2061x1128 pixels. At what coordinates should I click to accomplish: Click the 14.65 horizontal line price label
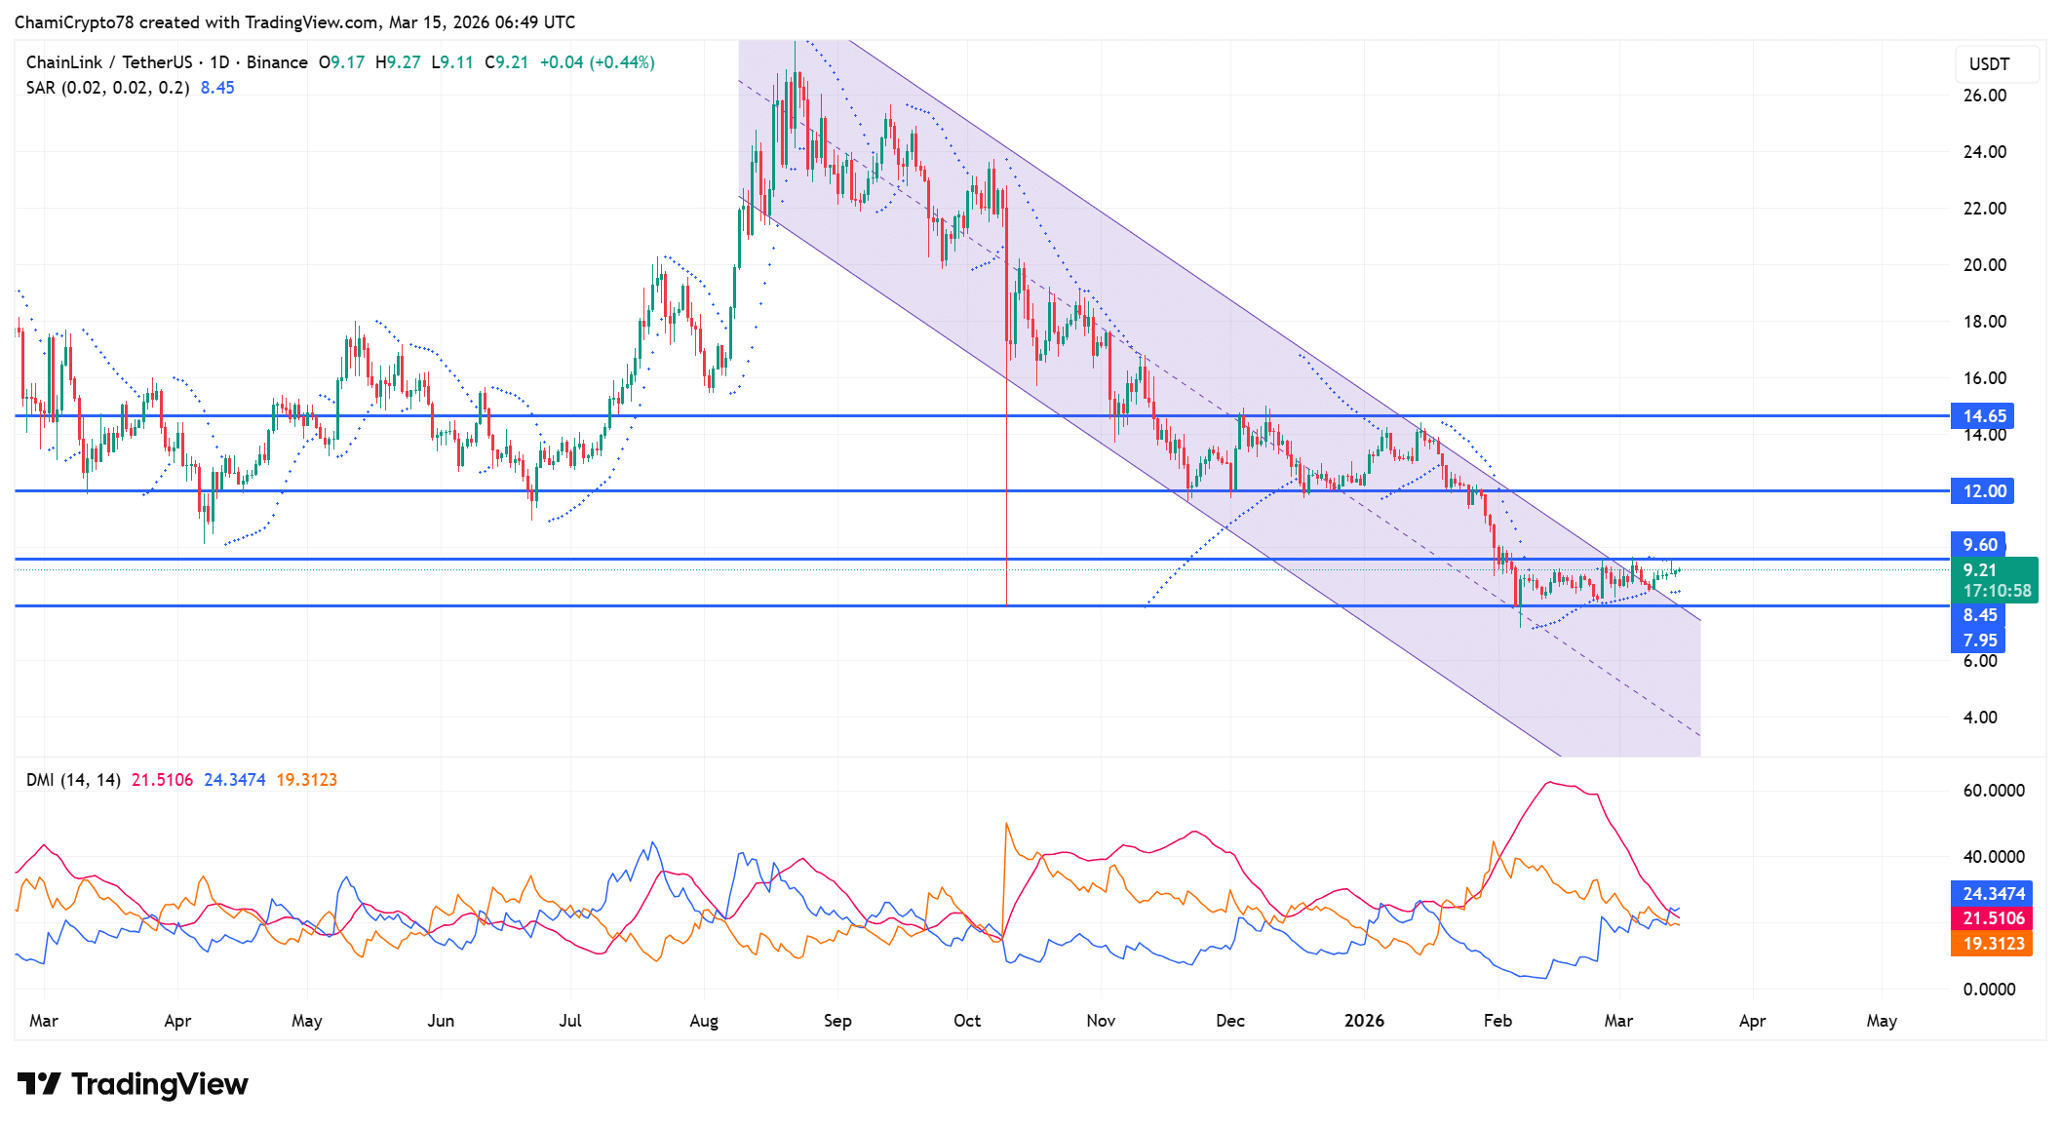1983,416
